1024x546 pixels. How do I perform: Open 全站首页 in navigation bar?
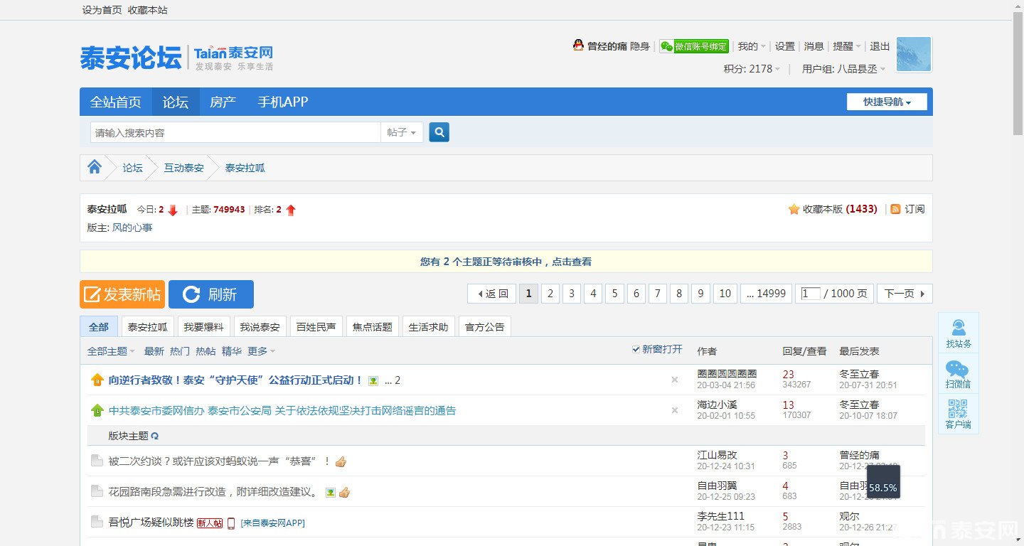tap(116, 102)
